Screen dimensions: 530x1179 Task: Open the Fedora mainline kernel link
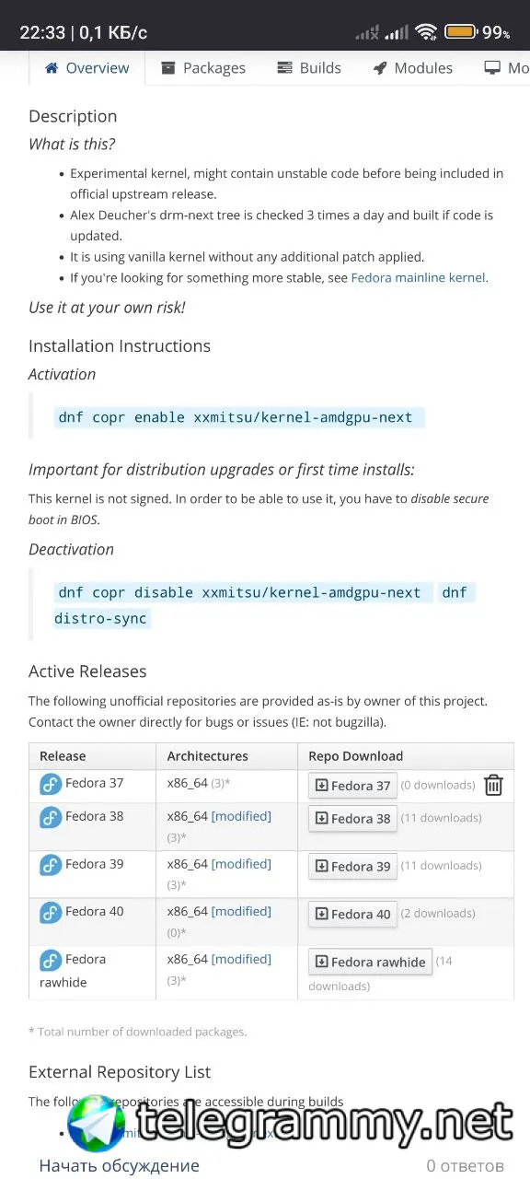pyautogui.click(x=419, y=277)
